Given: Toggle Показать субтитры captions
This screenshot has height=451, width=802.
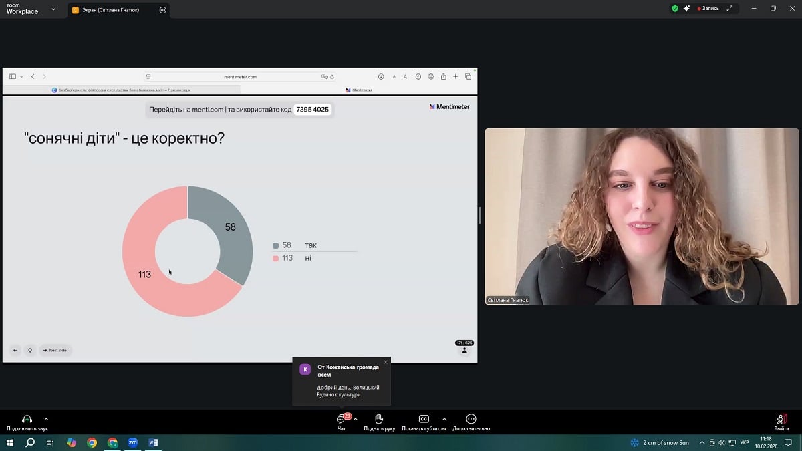Looking at the screenshot, I should tap(424, 419).
